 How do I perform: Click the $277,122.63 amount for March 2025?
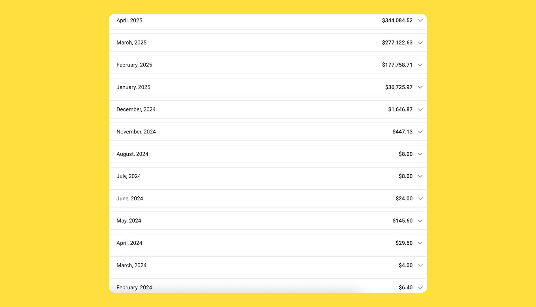click(397, 43)
